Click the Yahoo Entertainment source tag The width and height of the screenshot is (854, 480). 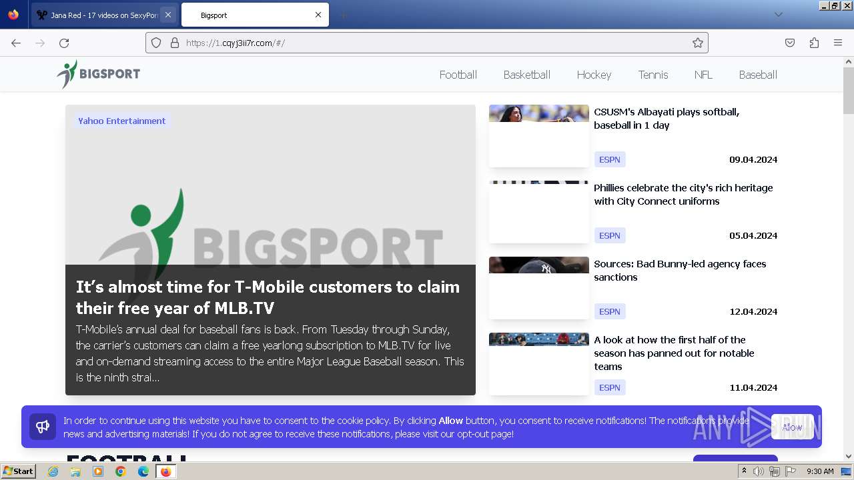[121, 121]
